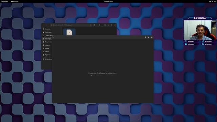Open Destacados in Files sidebar

(47, 32)
